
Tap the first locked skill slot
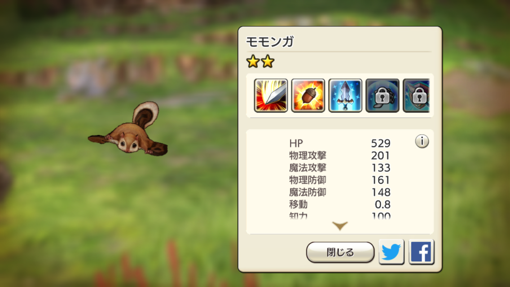[382, 96]
